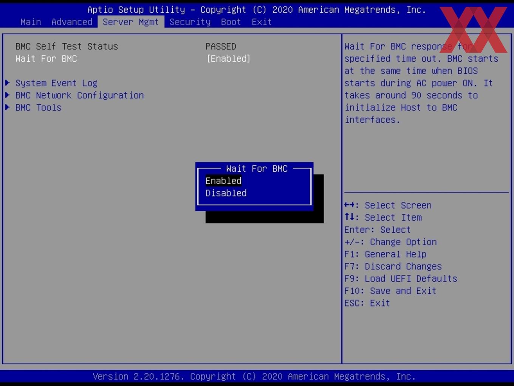Choose Disabled in Wait For BMC popup
This screenshot has width=514, height=386.
226,193
